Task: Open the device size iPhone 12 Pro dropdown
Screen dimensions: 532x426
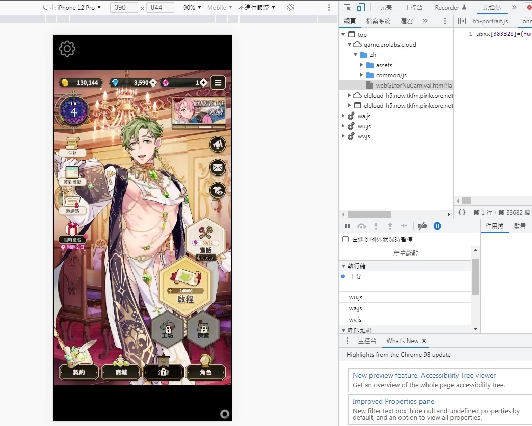Action: (x=71, y=8)
